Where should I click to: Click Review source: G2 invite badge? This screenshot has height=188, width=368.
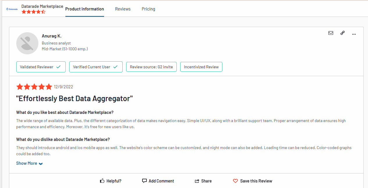coord(151,67)
